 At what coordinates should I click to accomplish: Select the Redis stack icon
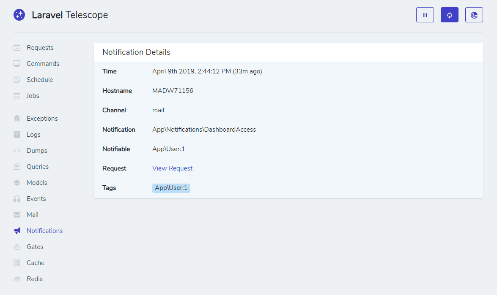(17, 279)
